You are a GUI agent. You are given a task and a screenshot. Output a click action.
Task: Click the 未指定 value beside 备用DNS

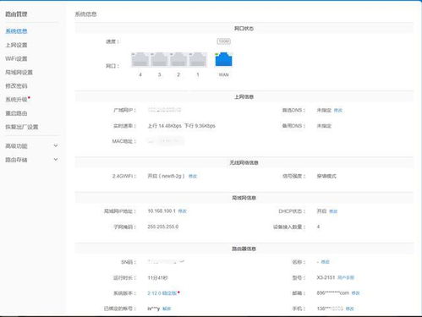click(324, 126)
